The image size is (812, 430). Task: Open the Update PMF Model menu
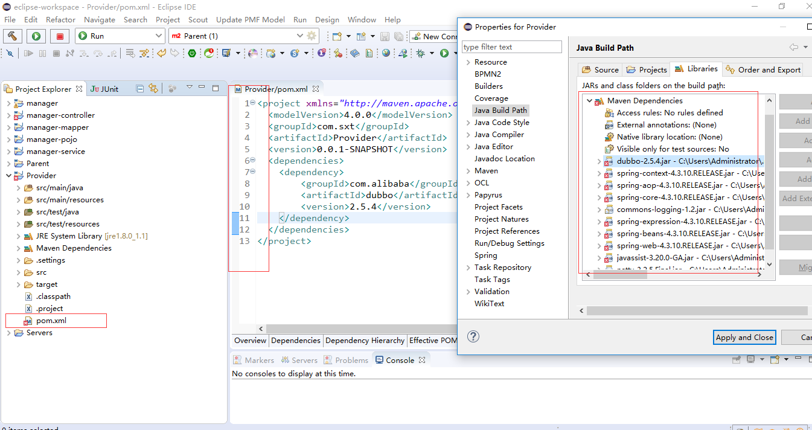251,19
